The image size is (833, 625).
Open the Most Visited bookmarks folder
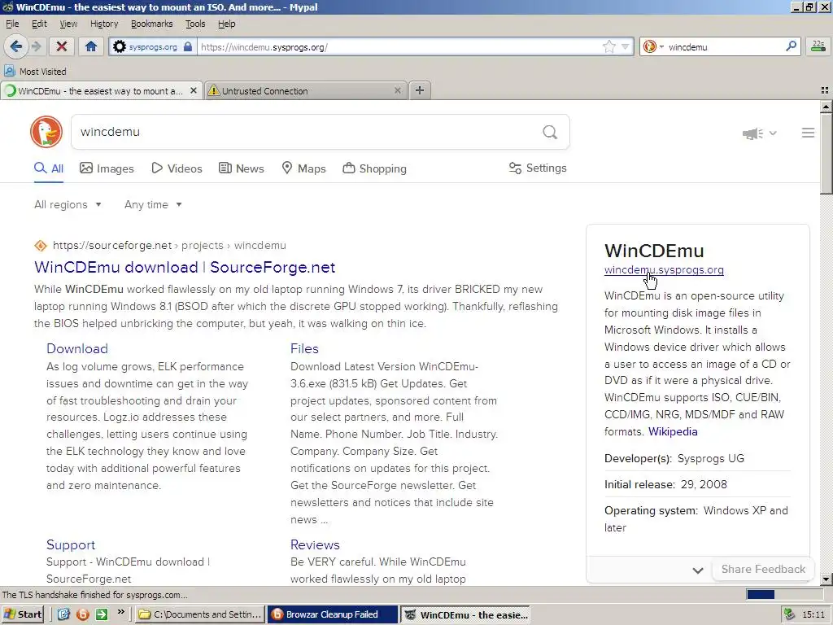click(36, 72)
